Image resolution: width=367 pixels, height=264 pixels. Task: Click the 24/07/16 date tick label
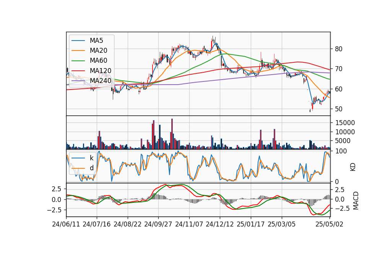(97, 224)
